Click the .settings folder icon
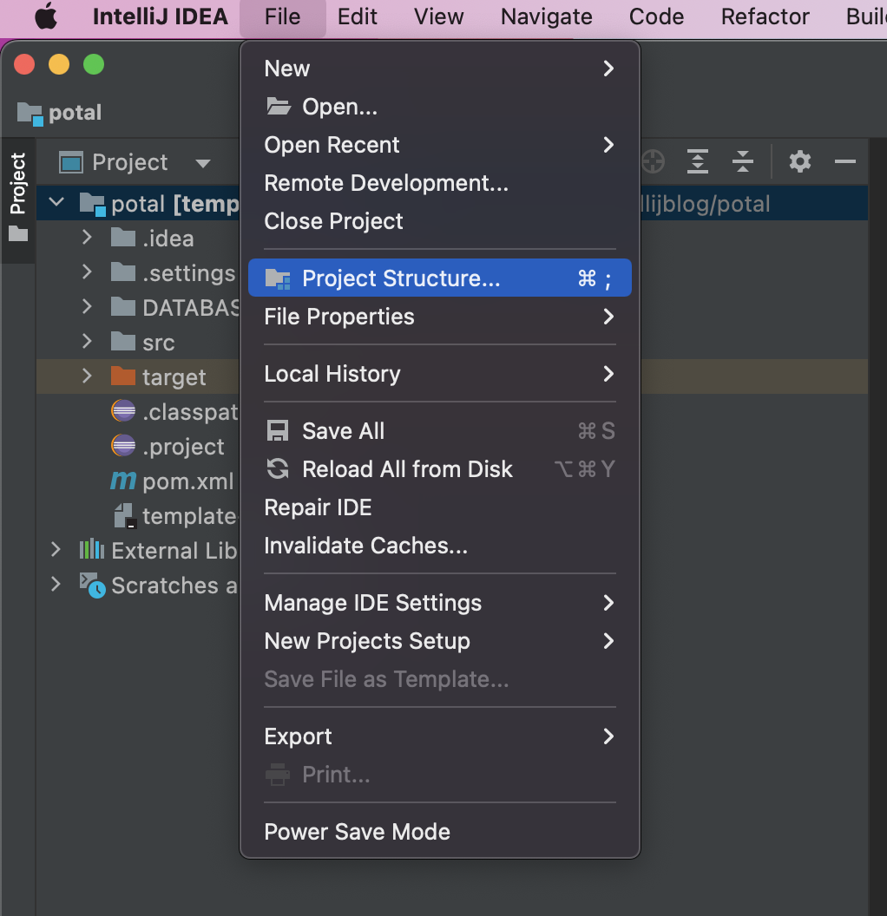Screen dimensions: 887x916 pyautogui.click(x=123, y=272)
